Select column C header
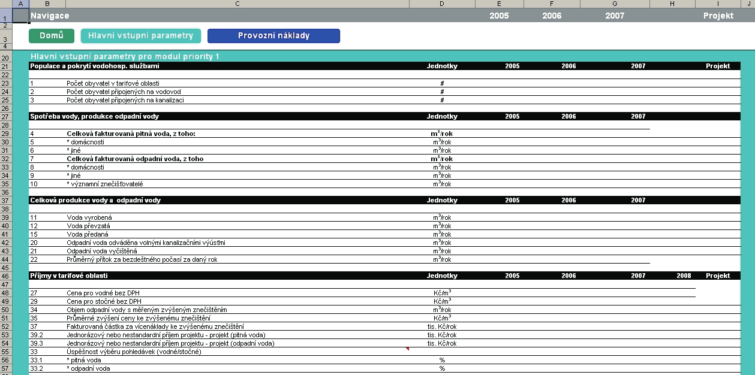 tap(237, 4)
